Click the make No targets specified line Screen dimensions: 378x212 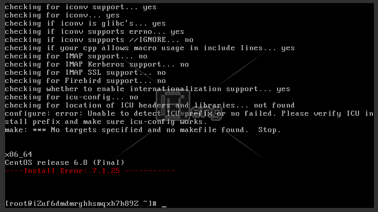point(143,130)
